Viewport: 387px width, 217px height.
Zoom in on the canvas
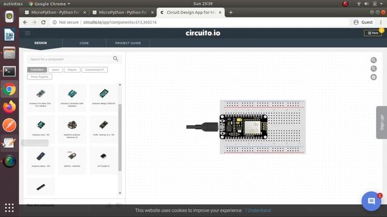pyautogui.click(x=374, y=60)
